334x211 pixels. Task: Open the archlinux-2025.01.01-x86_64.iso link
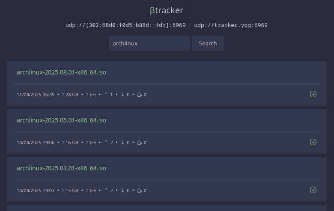point(61,168)
